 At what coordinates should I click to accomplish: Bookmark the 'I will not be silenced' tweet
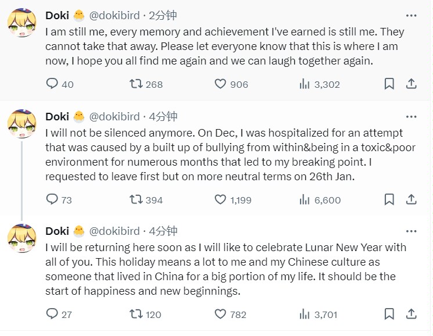(x=389, y=200)
